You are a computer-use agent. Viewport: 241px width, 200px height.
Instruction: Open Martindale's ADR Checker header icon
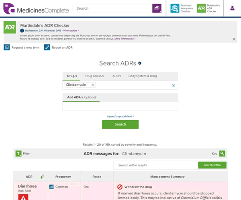point(201,8)
